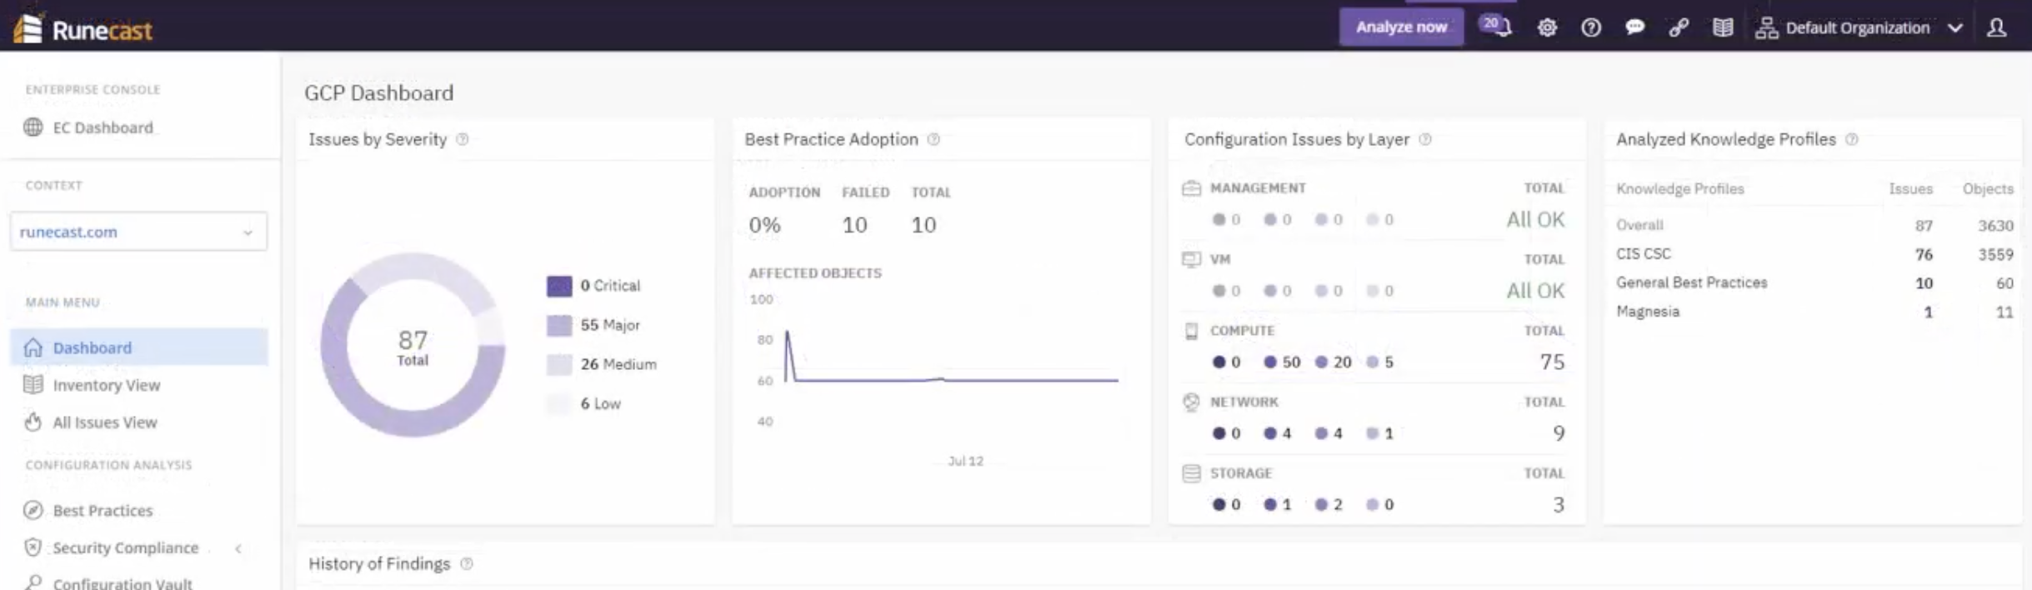Screen dimensions: 2032x590
Task: Open the CIS CSC knowledge profile
Action: pyautogui.click(x=1644, y=254)
